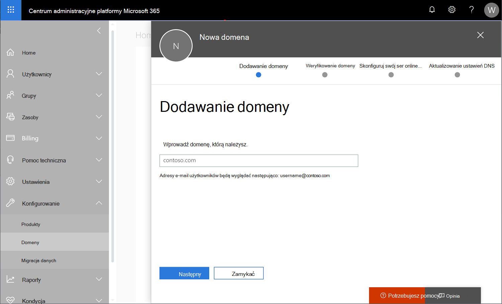This screenshot has width=502, height=304.
Task: Click the Potrzebujesz pomocy question icon
Action: point(383,295)
